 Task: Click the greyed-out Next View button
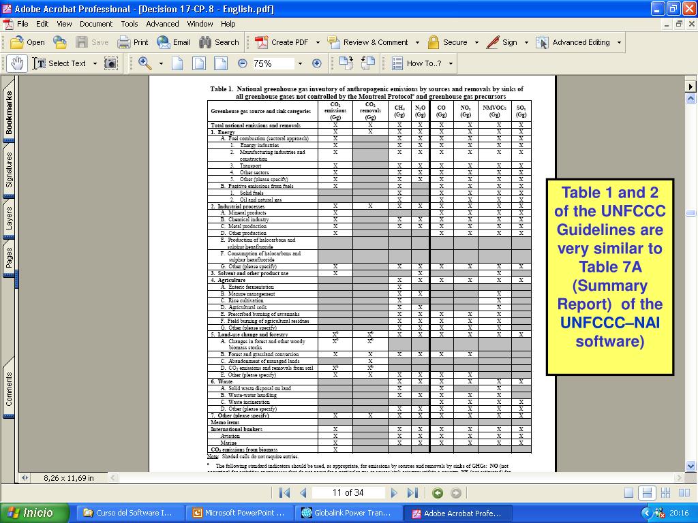click(456, 493)
